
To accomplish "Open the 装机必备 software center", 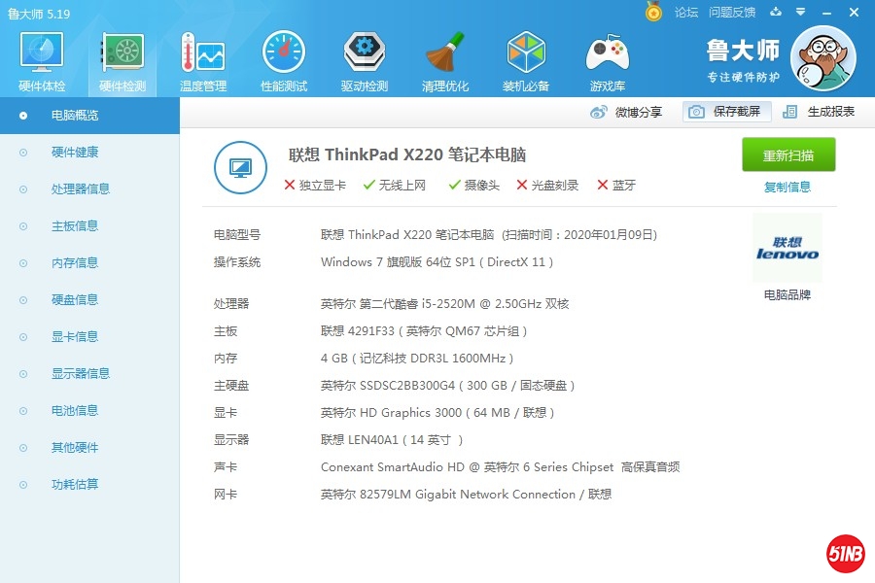I will pos(525,58).
